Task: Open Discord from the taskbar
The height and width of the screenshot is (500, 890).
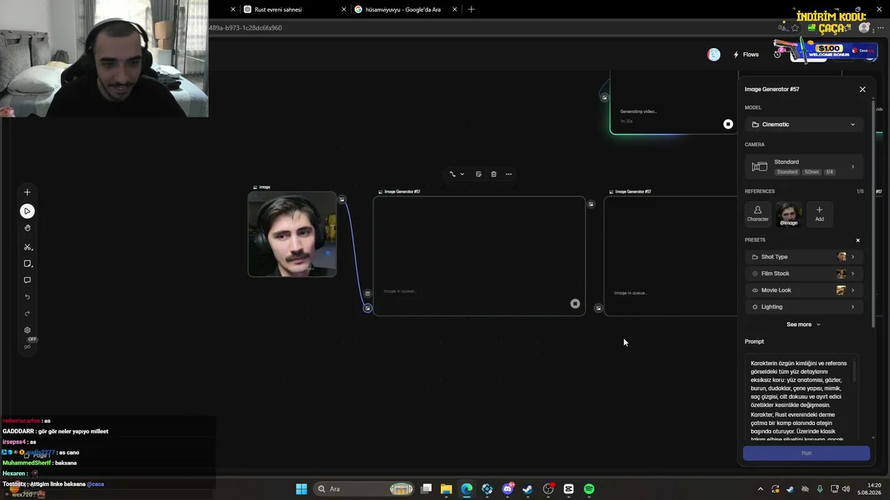Action: click(x=508, y=489)
